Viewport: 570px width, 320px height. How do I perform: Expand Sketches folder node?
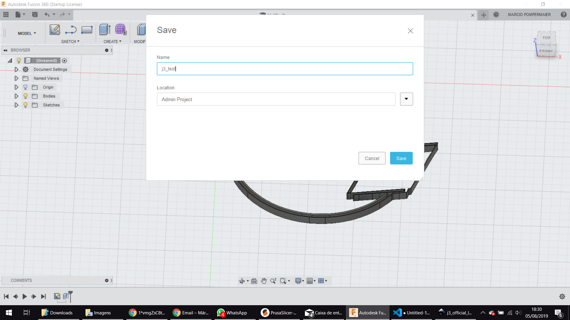(x=16, y=105)
